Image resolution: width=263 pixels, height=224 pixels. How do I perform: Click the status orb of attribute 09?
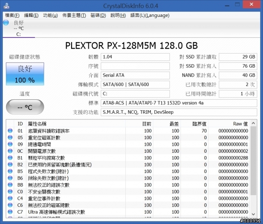point(10,144)
